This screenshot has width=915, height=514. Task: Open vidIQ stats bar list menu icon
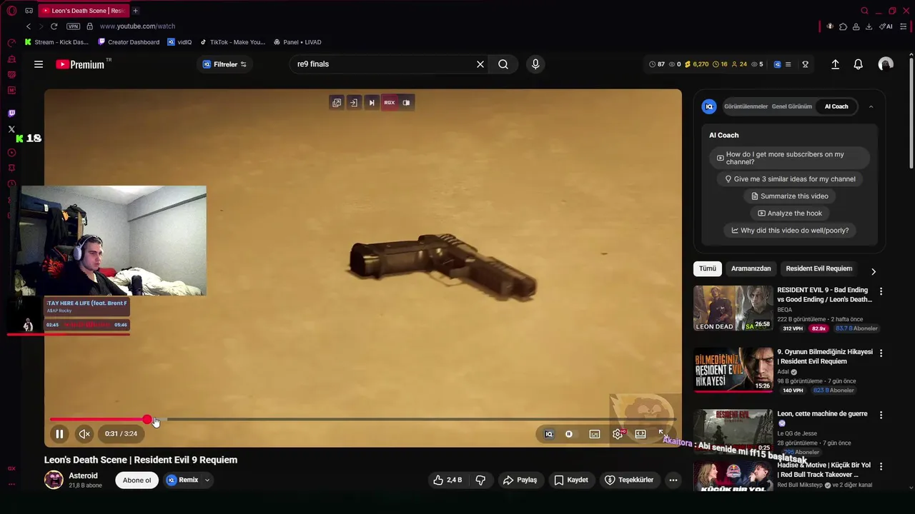tap(788, 64)
